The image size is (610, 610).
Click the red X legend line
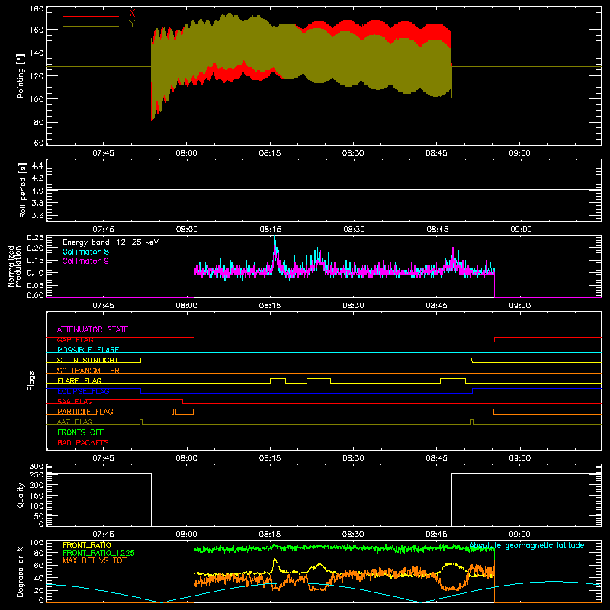pyautogui.click(x=90, y=16)
